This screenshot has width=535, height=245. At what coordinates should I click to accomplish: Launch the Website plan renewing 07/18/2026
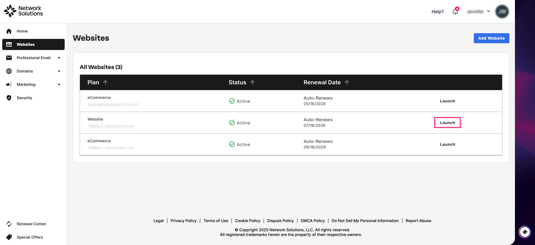click(x=448, y=122)
